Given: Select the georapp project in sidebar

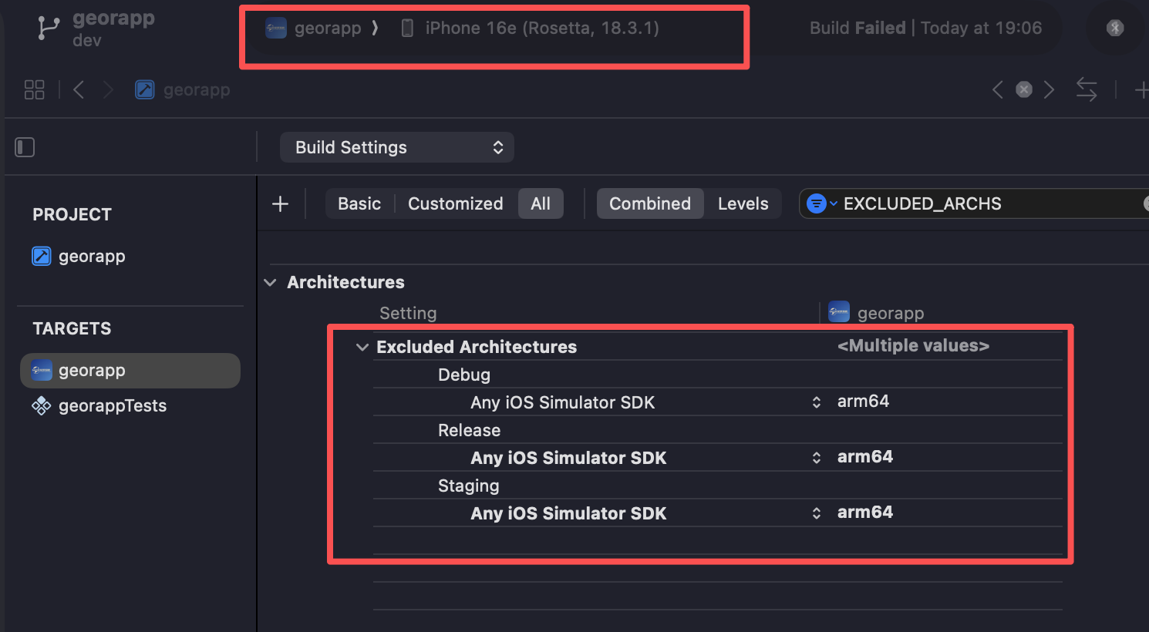Looking at the screenshot, I should (91, 257).
